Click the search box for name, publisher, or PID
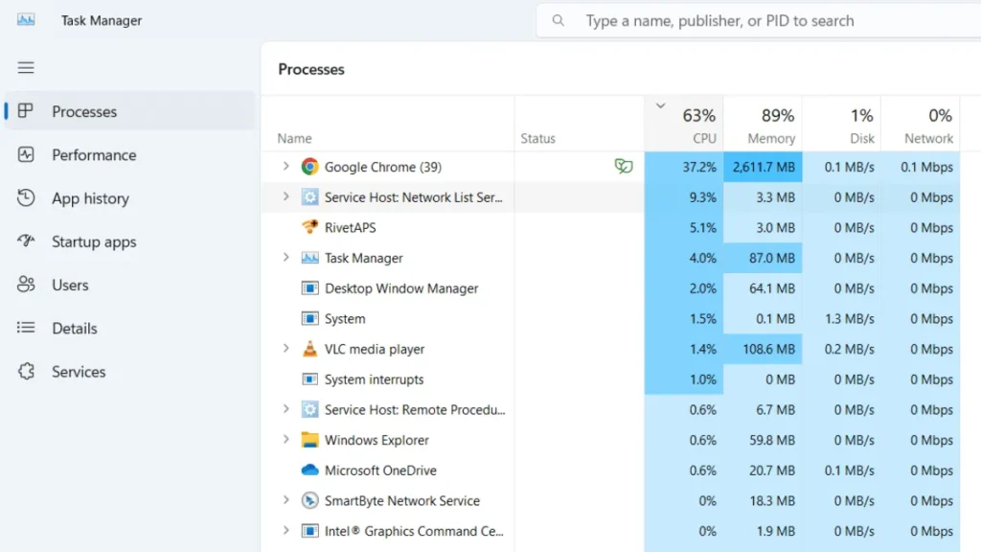The image size is (981, 552). (x=759, y=21)
